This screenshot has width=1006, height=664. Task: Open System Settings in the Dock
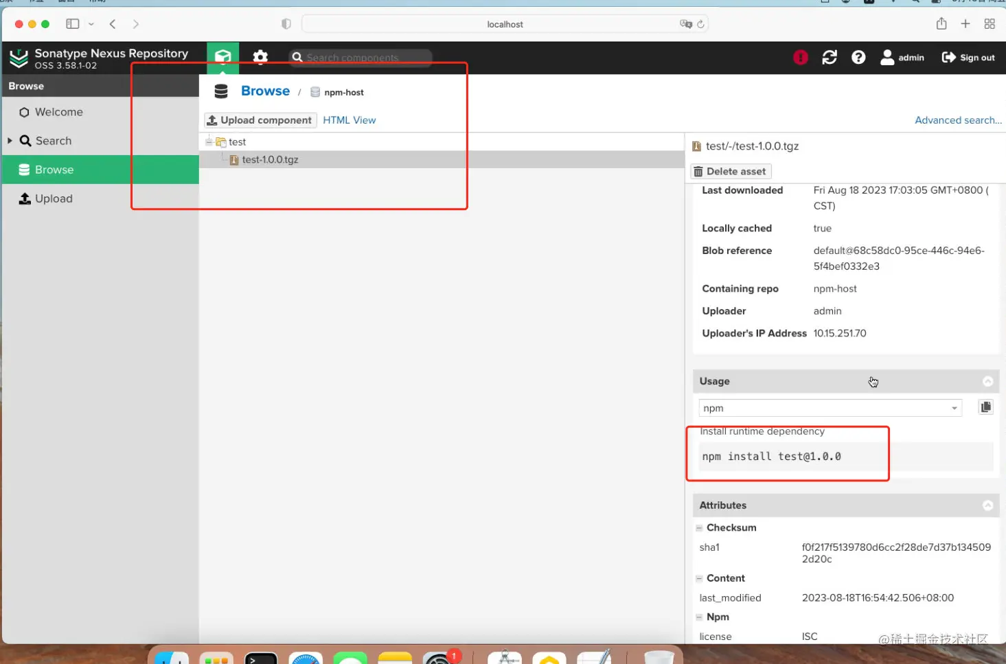(438, 658)
